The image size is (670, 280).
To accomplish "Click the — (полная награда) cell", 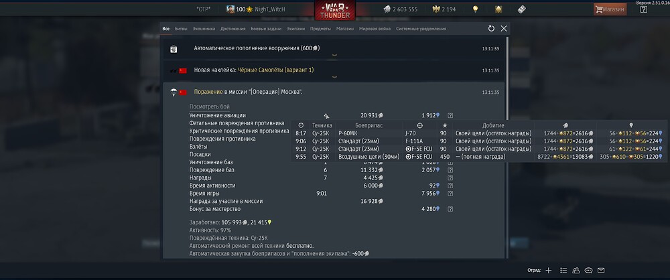I will pos(480,157).
